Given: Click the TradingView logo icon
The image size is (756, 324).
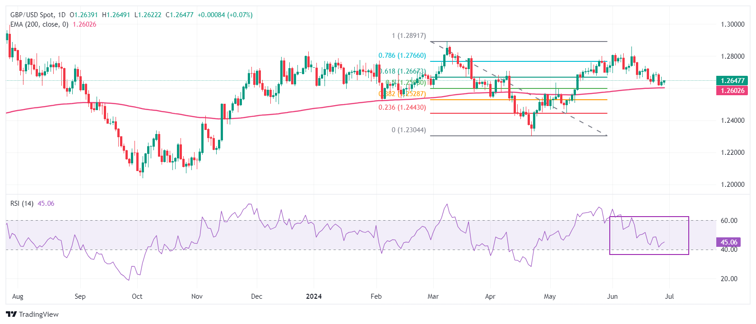Looking at the screenshot, I should [x=11, y=314].
